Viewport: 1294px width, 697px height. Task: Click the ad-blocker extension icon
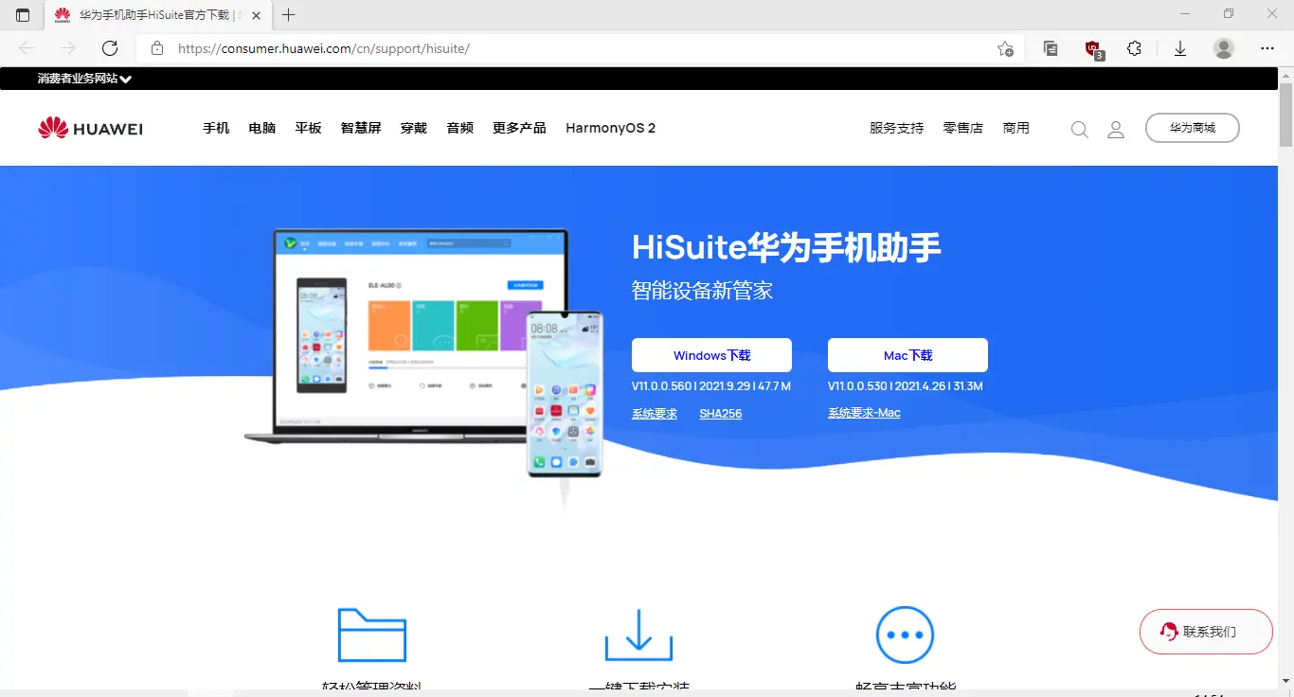click(x=1091, y=47)
